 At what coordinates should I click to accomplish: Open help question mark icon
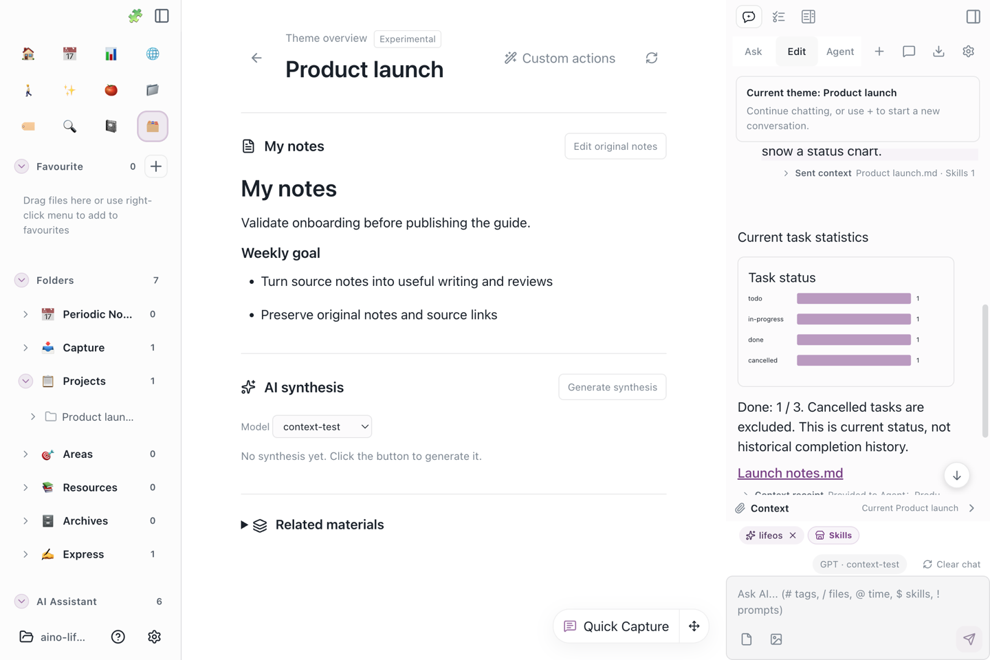[118, 637]
